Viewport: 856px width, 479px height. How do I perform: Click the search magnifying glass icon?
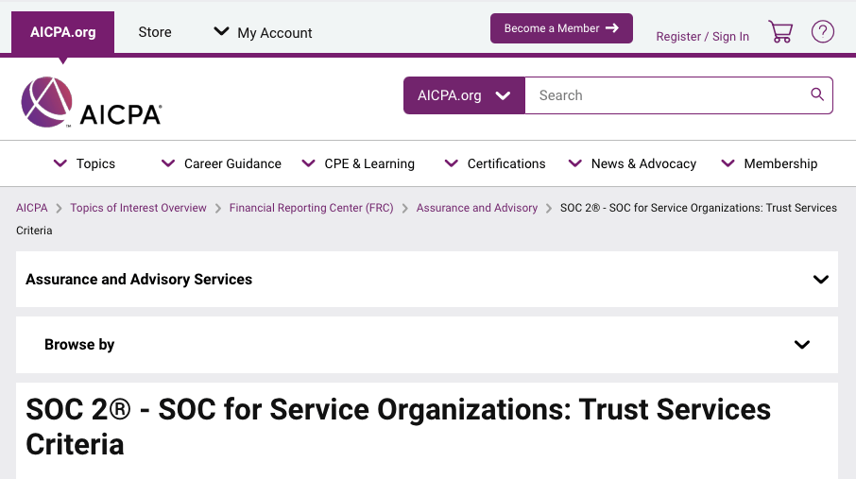click(x=817, y=94)
